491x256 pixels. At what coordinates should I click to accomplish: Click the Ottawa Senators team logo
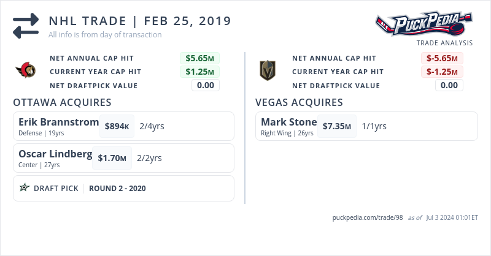click(x=26, y=71)
